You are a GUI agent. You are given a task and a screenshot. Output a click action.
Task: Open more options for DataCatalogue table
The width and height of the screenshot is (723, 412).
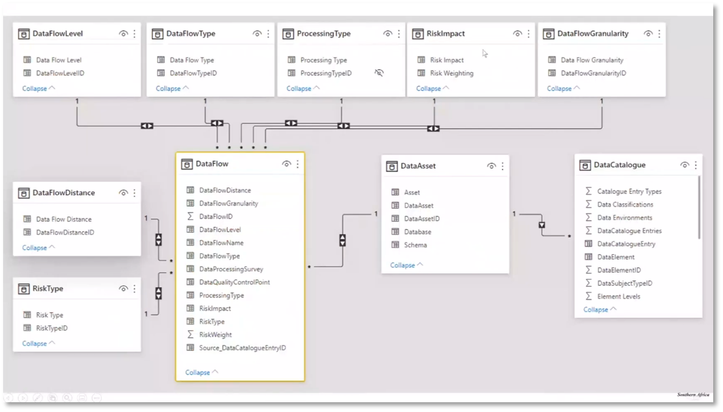pyautogui.click(x=696, y=165)
